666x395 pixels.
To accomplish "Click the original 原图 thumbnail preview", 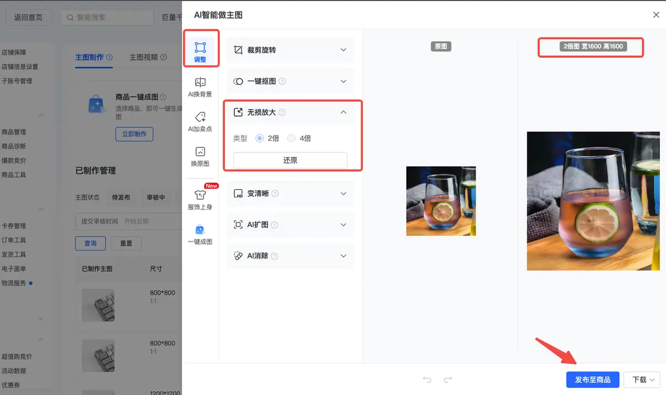I will pyautogui.click(x=441, y=201).
